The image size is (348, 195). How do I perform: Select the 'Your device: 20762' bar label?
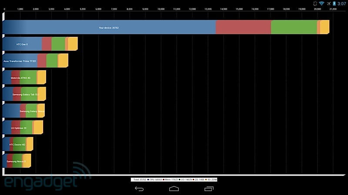click(x=109, y=28)
